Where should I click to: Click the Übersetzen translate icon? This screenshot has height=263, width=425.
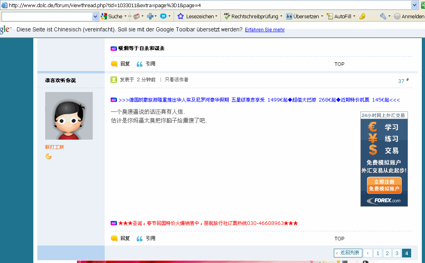tap(289, 17)
